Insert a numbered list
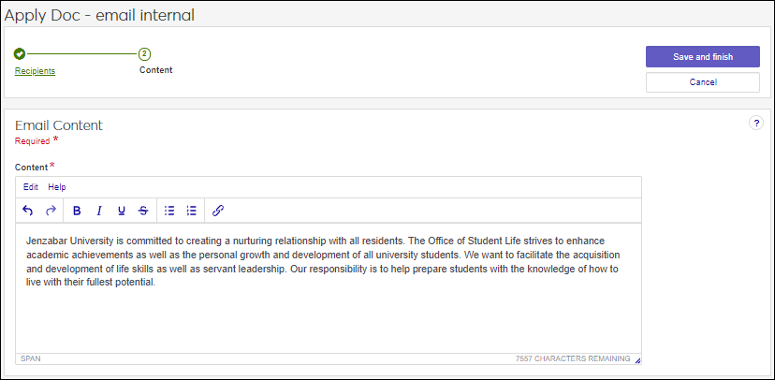775x380 pixels. coord(191,211)
